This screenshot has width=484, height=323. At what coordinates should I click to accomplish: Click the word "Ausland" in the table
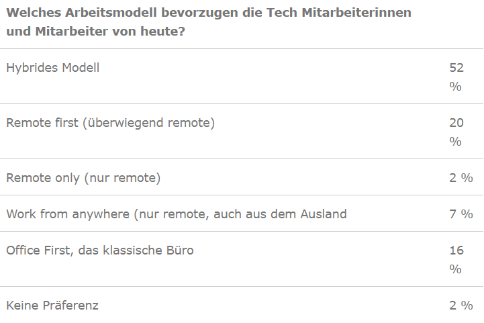(x=325, y=214)
